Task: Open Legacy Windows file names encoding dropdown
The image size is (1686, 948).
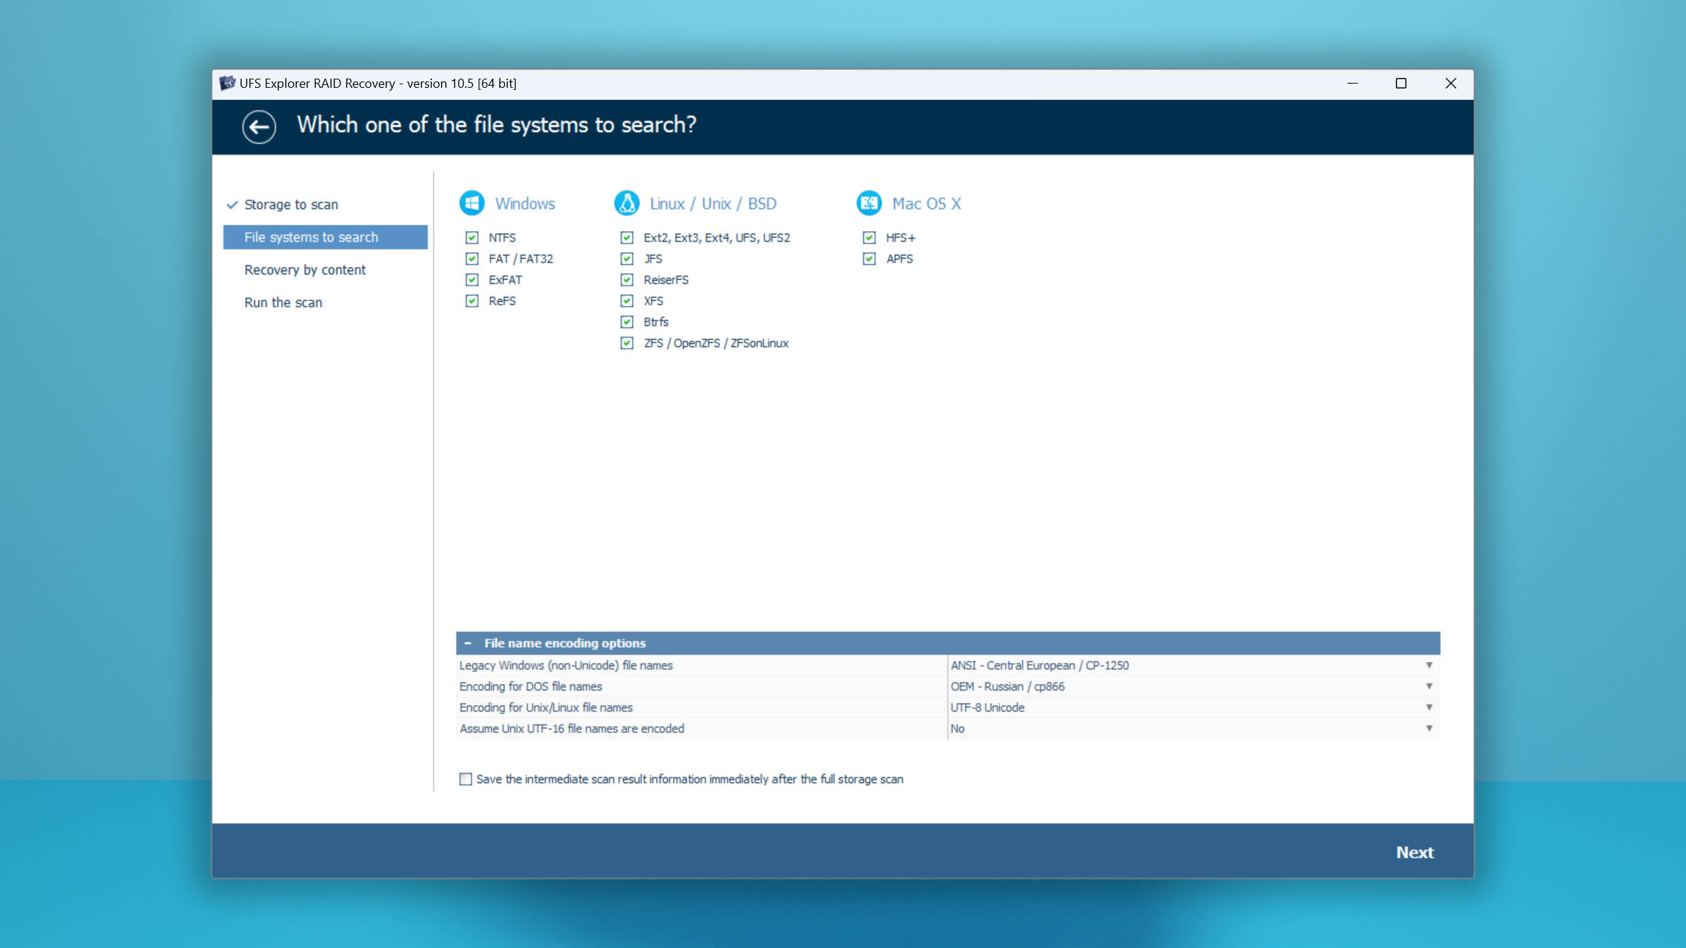Action: (1429, 665)
